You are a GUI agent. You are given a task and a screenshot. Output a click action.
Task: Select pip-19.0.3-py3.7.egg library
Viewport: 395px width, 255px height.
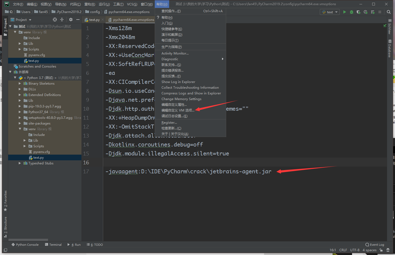pos(45,106)
